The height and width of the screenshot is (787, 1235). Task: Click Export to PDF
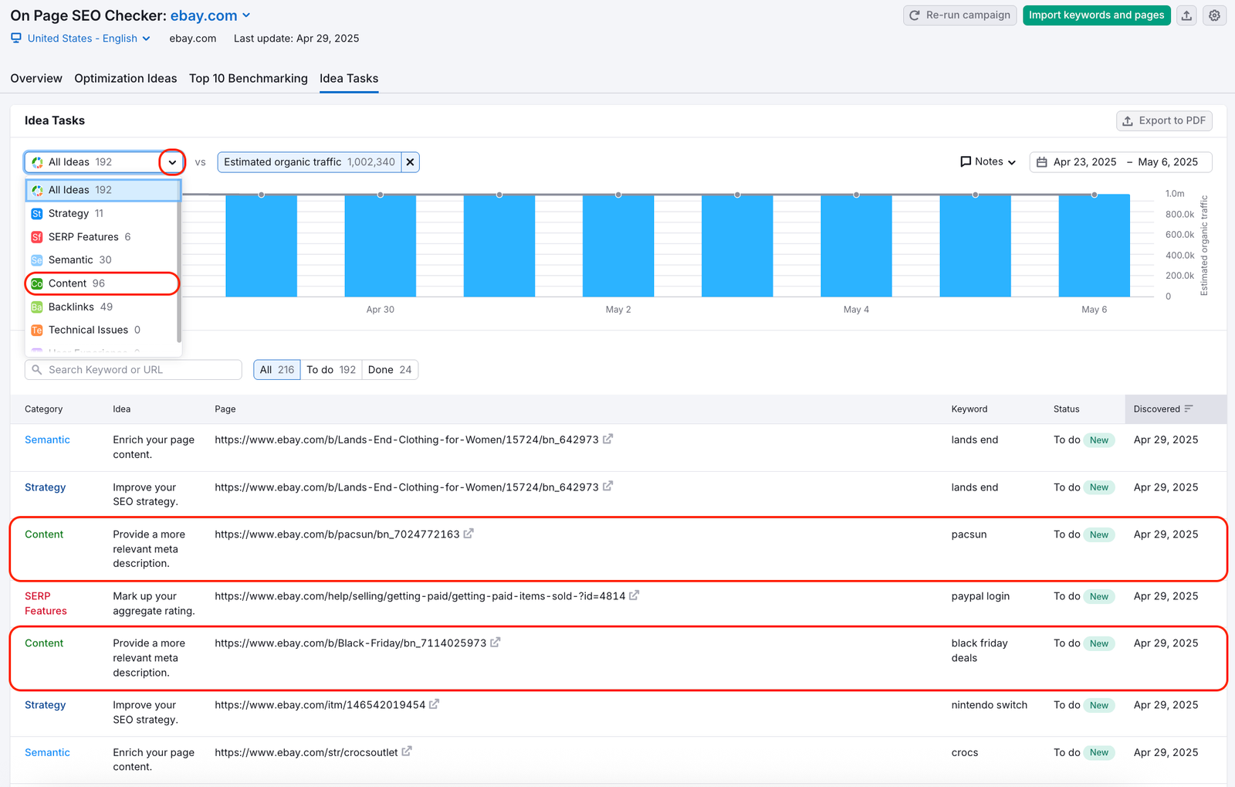coord(1164,120)
